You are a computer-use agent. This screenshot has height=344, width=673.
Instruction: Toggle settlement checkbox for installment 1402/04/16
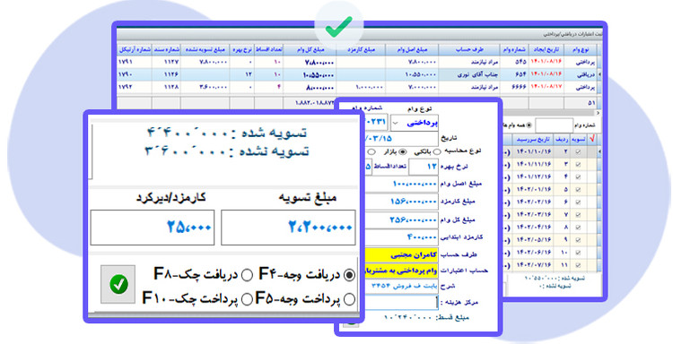pos(578,227)
